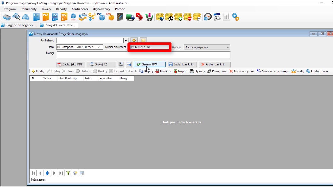Click Powiązania links button
Viewport: 333px width, 187px height.
point(217,71)
